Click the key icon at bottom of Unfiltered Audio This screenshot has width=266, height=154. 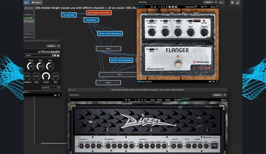coord(55,95)
